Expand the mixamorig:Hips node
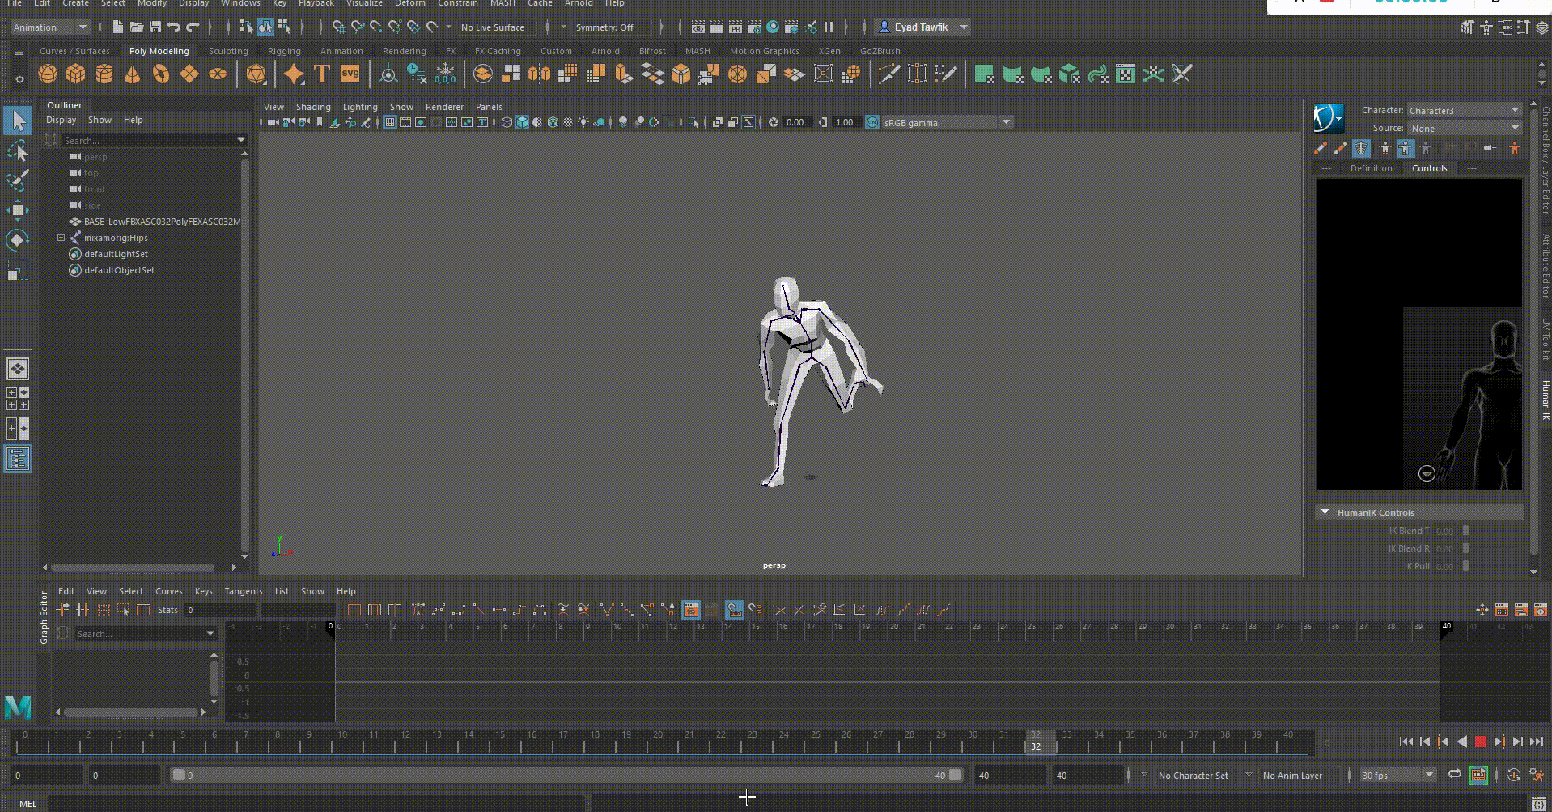 [x=61, y=238]
